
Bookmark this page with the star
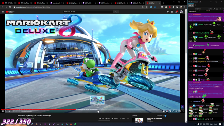tap(146, 7)
